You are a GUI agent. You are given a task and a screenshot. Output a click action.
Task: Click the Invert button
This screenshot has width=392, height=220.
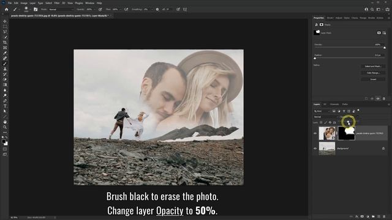[373, 79]
